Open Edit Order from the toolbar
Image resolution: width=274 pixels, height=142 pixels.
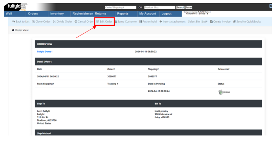[104, 22]
